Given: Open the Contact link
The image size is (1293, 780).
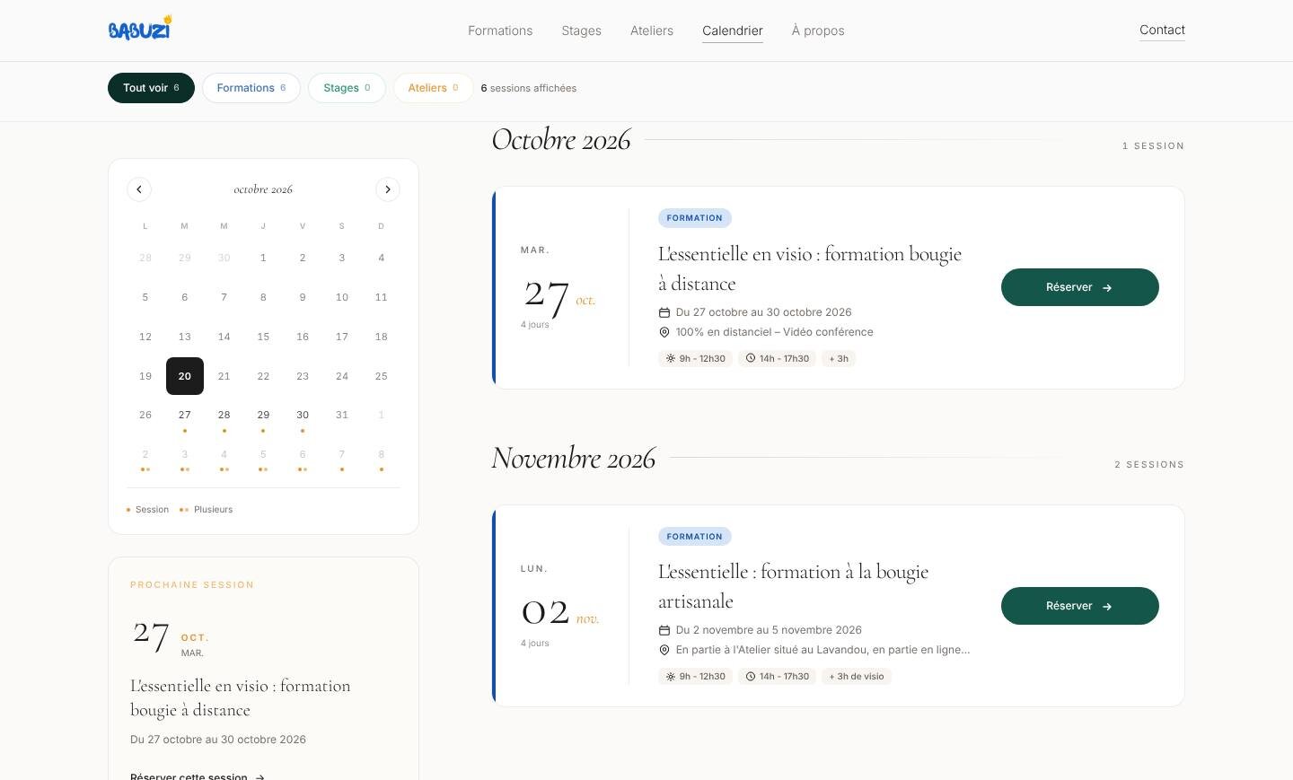Looking at the screenshot, I should point(1162,30).
